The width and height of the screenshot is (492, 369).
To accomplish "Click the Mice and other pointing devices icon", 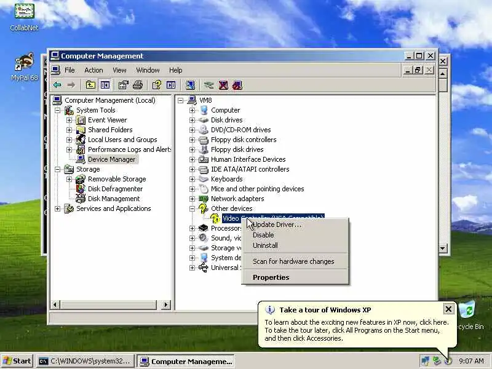I will (x=204, y=189).
